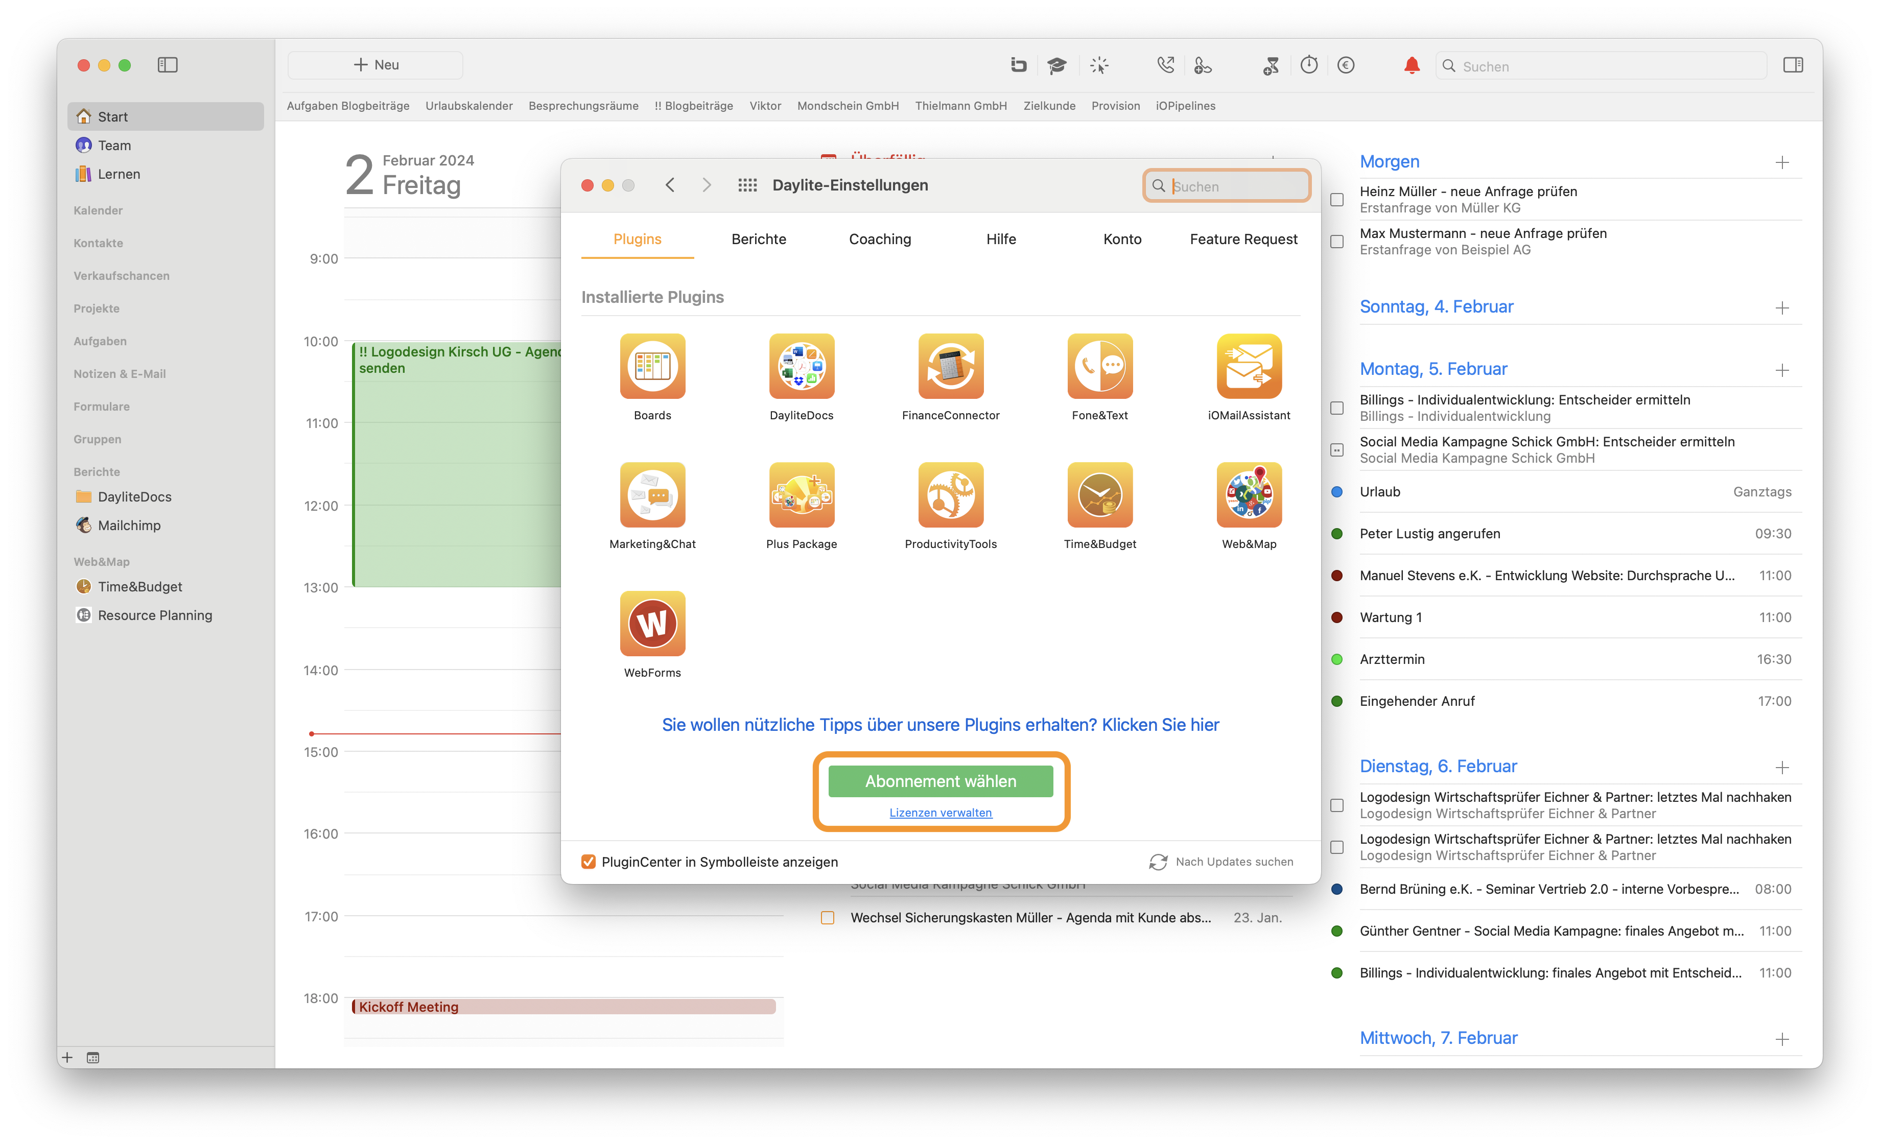Open the ProductivityTools plugin icon
Viewport: 1880px width, 1144px height.
click(951, 495)
